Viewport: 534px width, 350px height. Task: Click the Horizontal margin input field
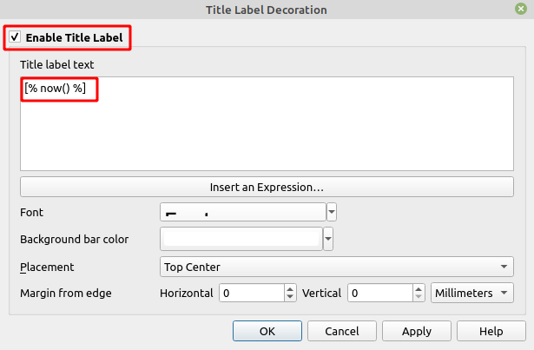pos(251,294)
